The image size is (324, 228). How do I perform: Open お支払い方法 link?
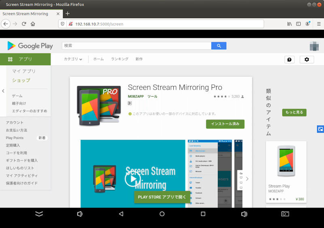click(17, 130)
